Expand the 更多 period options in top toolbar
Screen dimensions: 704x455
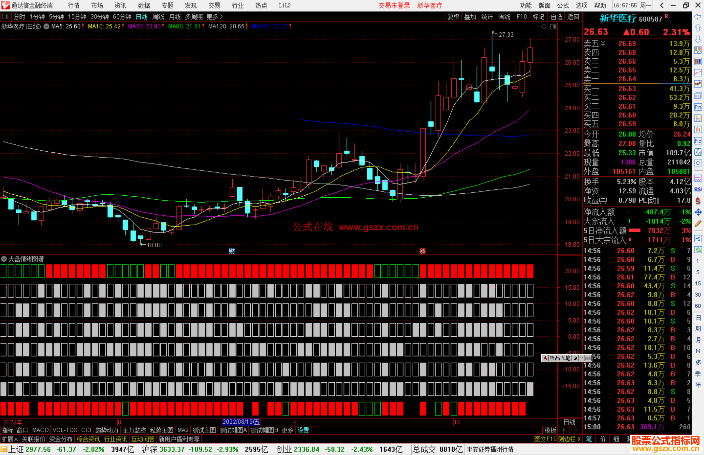[x=215, y=17]
